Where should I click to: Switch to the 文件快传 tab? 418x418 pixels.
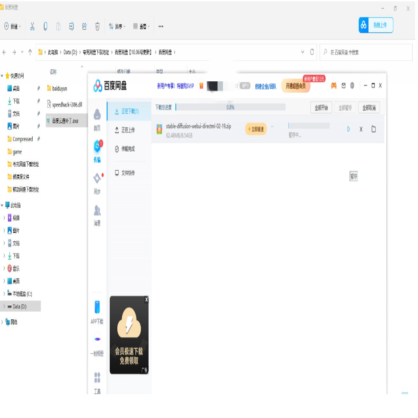click(x=125, y=173)
